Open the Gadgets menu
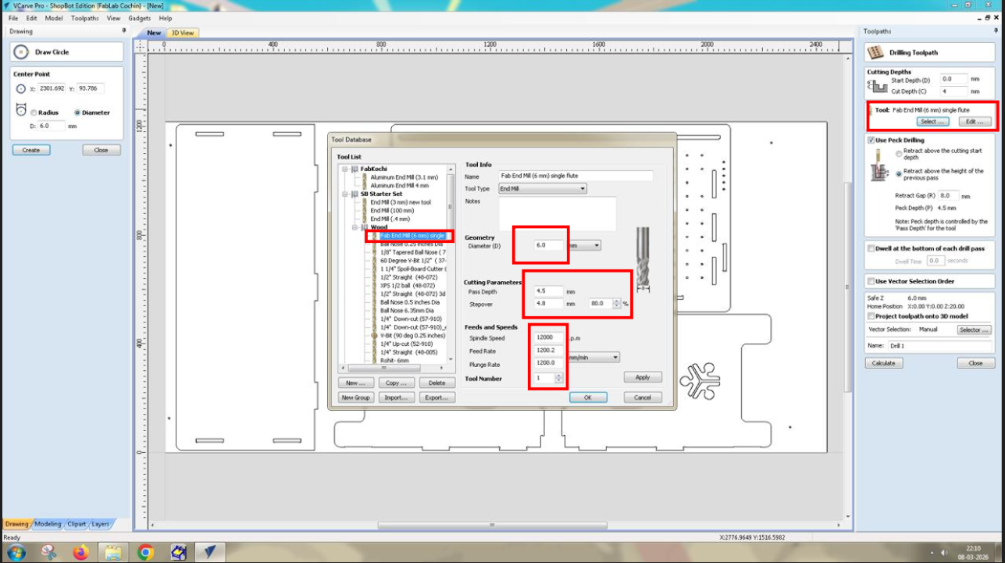 (140, 18)
